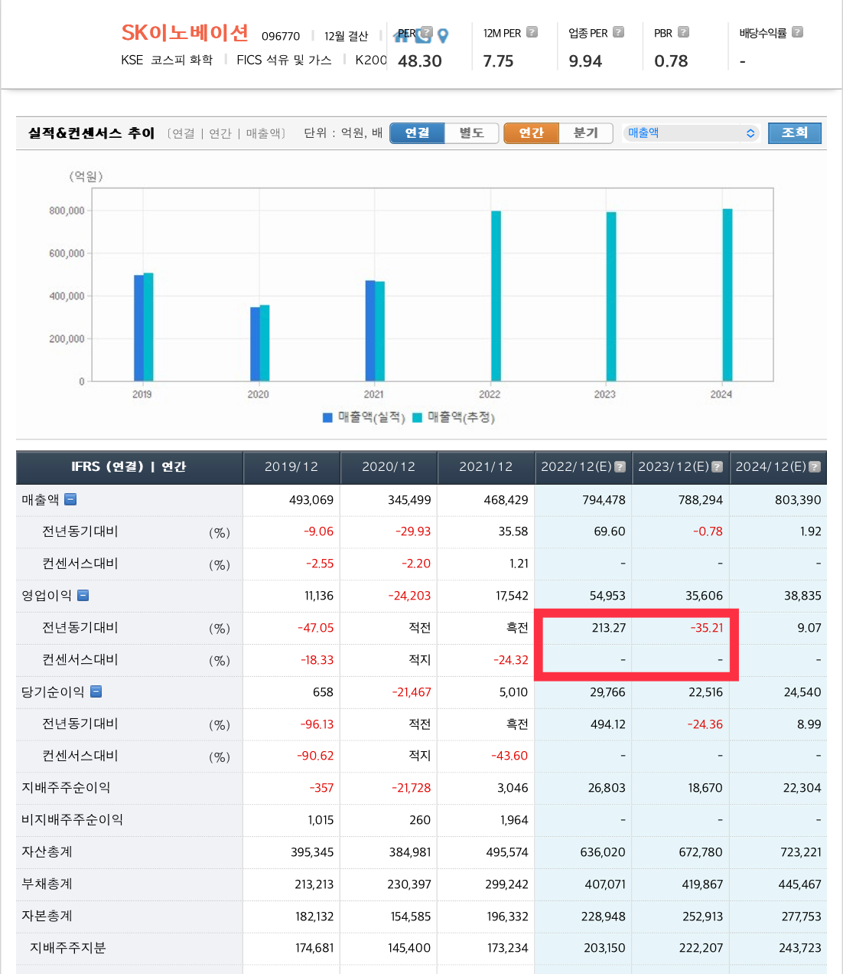Click the 매출액(실적) blue legend swatch

(327, 417)
